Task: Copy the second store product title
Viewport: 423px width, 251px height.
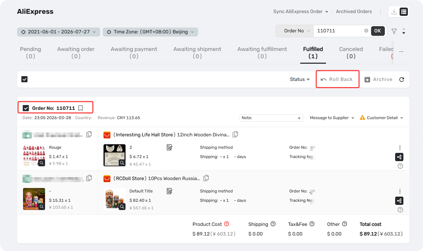Action: click(89, 178)
